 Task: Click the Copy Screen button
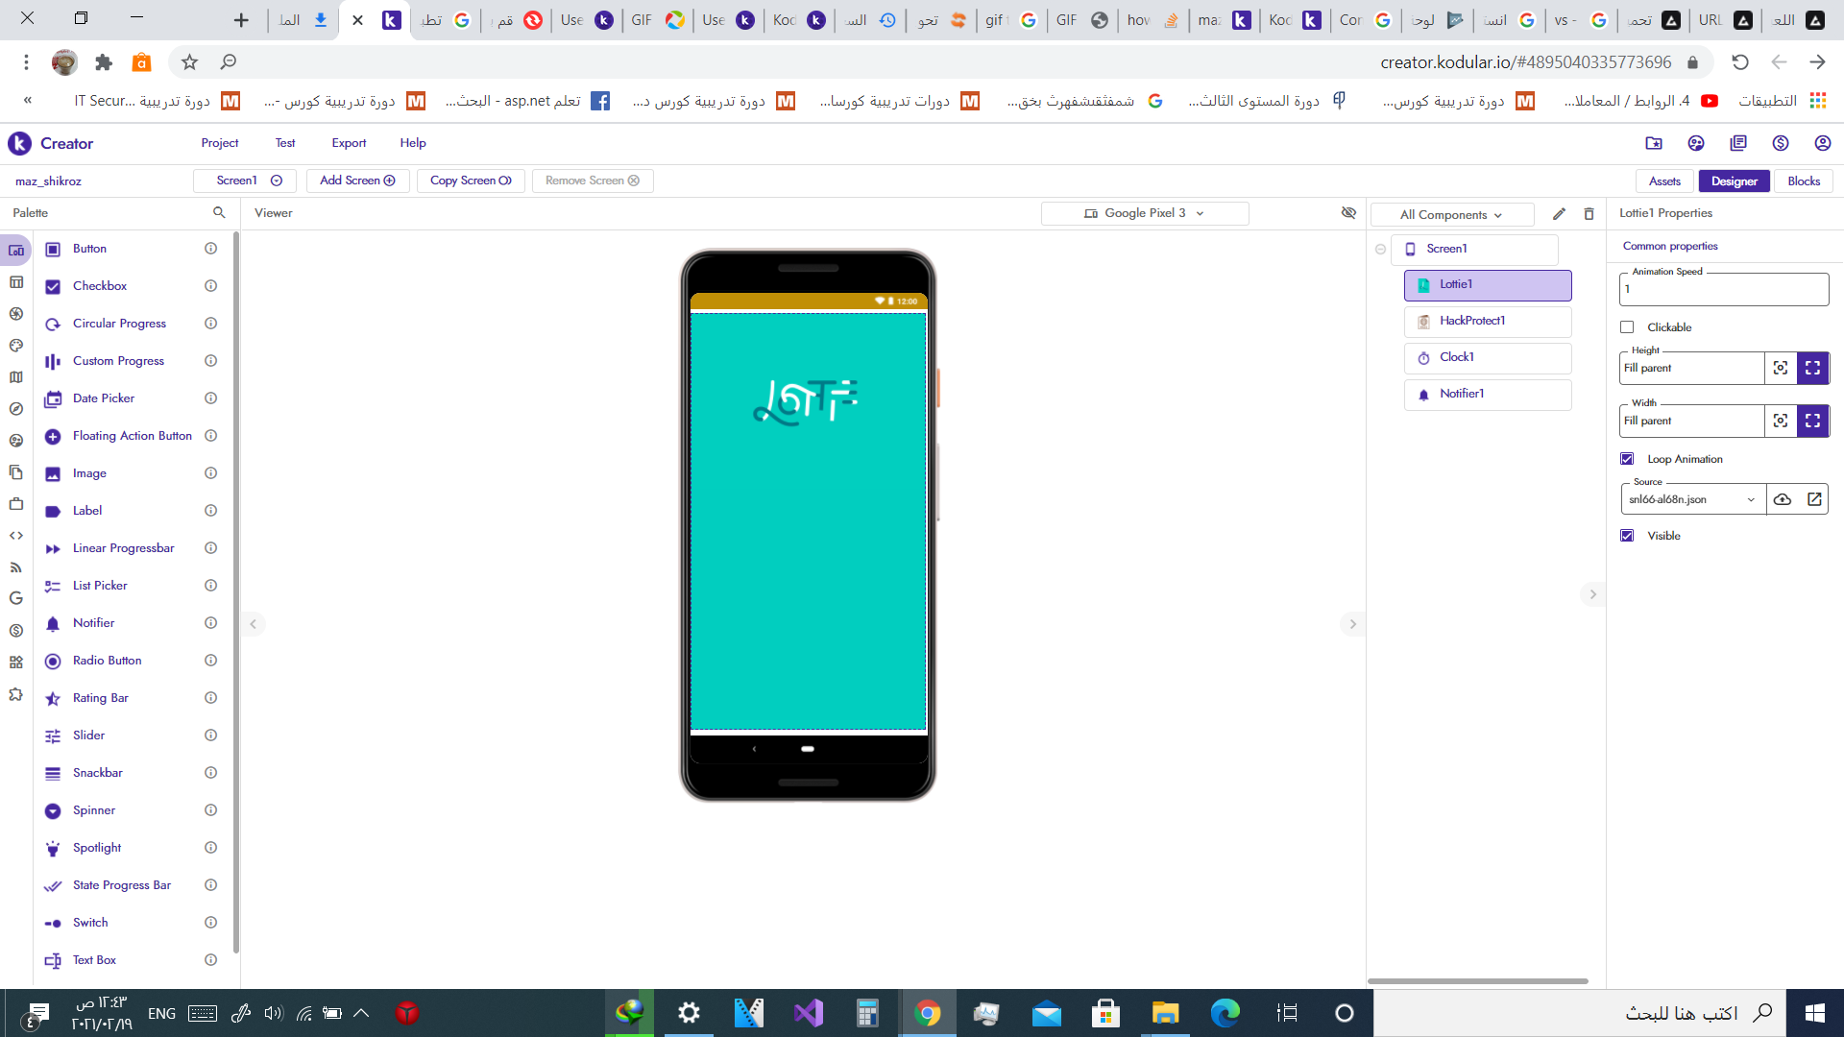click(471, 181)
